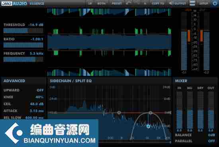The image size is (219, 147).
Task: Click the MU makeup fader in mixer
Action: tap(190, 110)
